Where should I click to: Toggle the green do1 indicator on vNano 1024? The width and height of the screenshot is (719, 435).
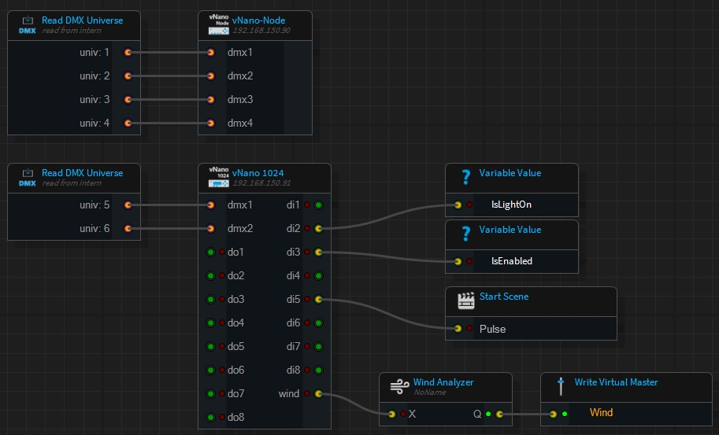pos(210,253)
